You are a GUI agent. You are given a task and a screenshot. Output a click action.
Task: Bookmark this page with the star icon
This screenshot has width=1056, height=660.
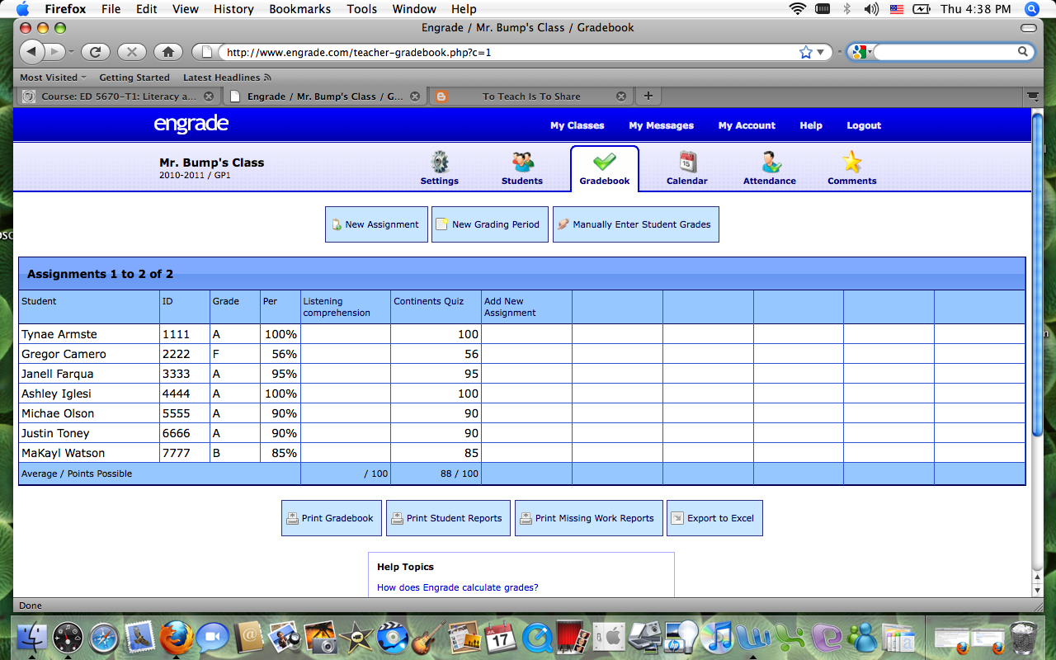[805, 52]
